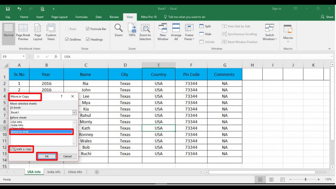Click the Insert Function fx icon

pos(56,56)
